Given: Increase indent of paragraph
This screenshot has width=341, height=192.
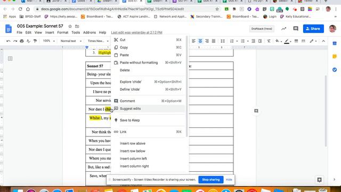Looking at the screenshot, I should click(x=260, y=41).
